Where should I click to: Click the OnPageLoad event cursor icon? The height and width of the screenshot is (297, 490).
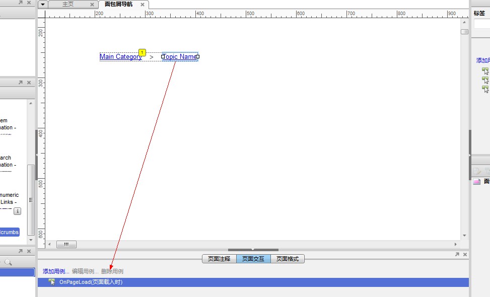tap(52, 282)
